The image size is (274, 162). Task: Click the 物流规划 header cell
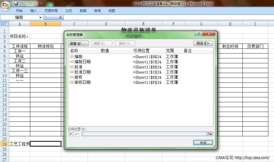pyautogui.click(x=46, y=46)
